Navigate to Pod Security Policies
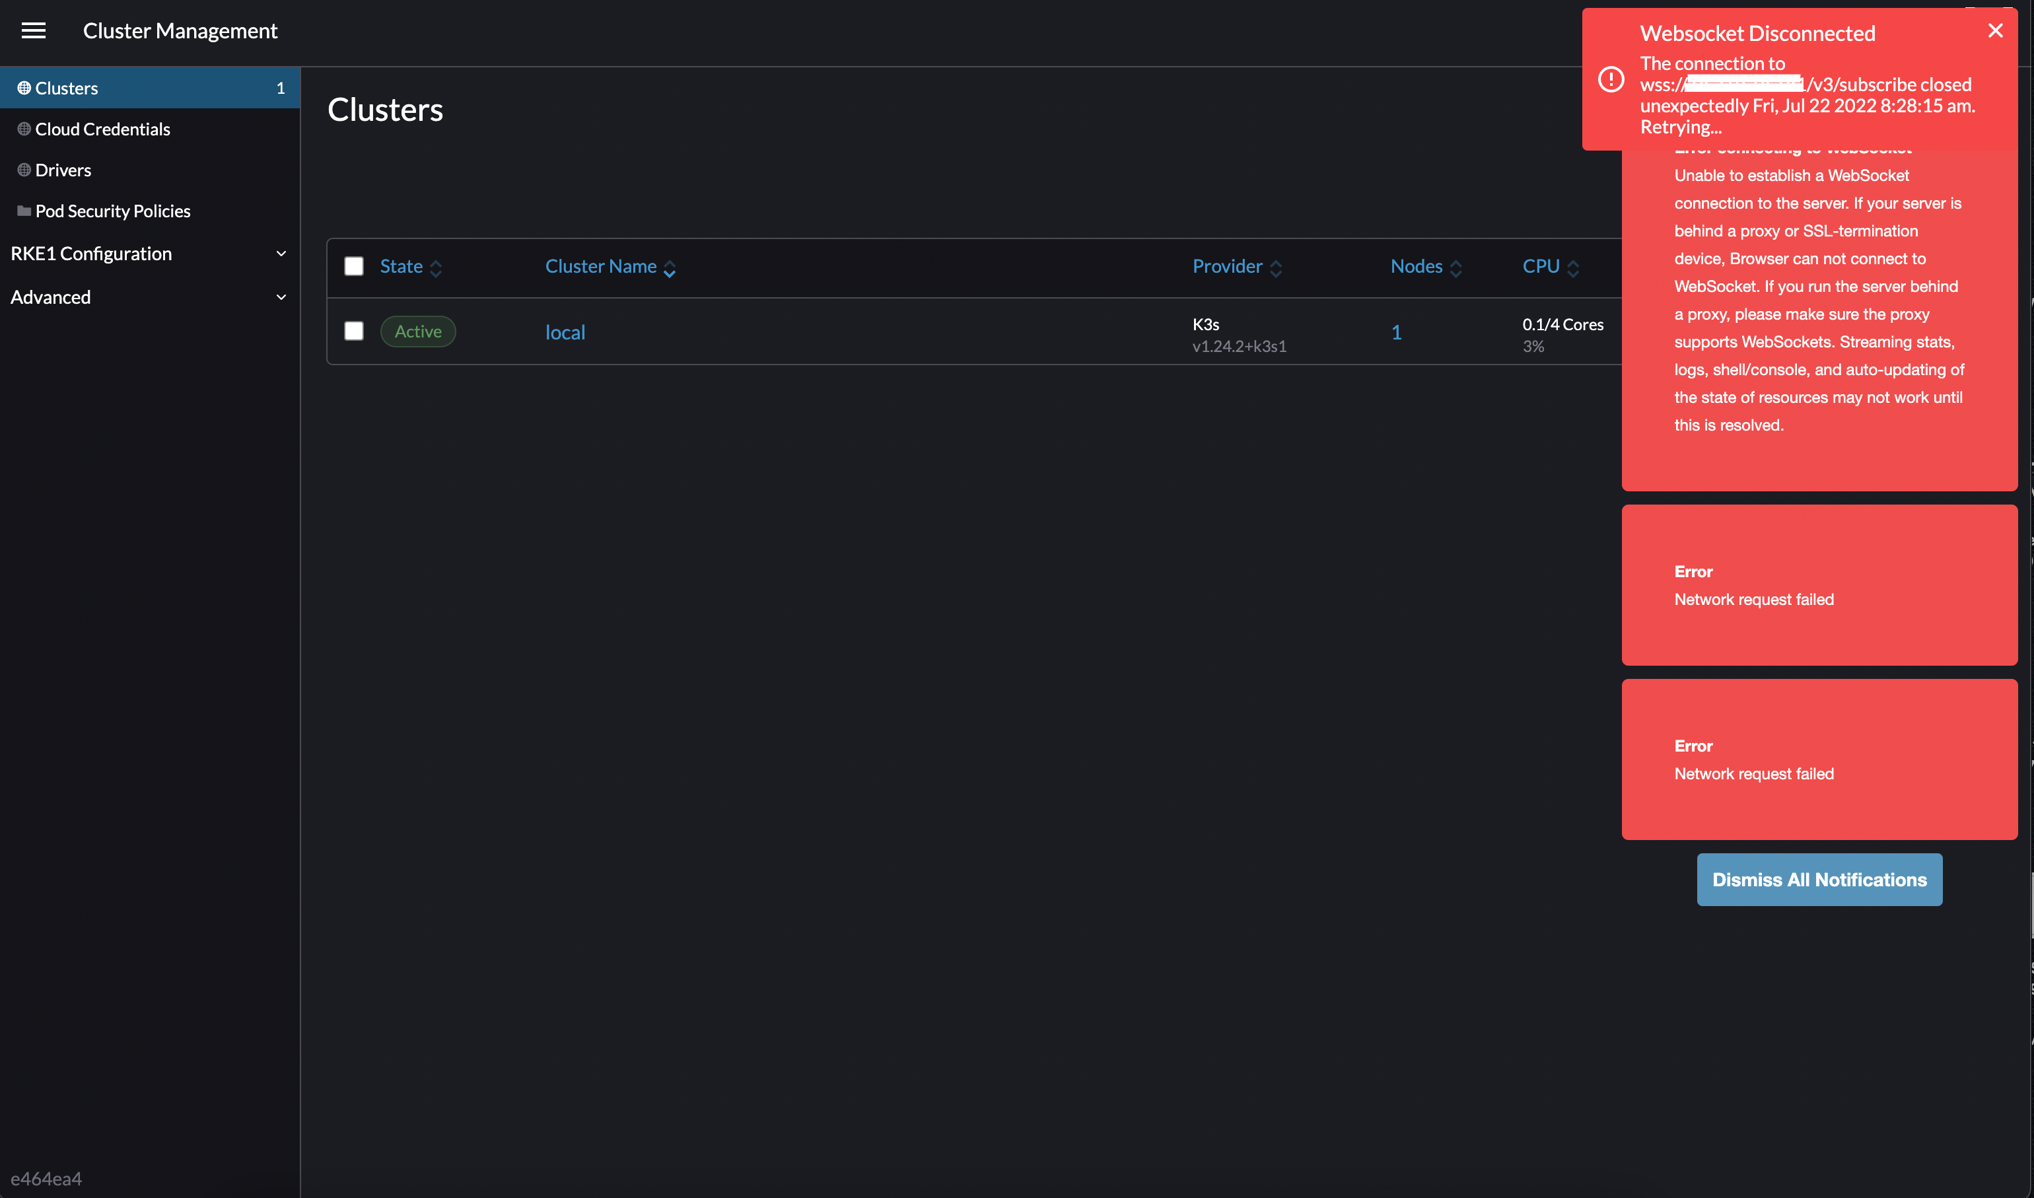This screenshot has height=1198, width=2034. pyautogui.click(x=112, y=211)
